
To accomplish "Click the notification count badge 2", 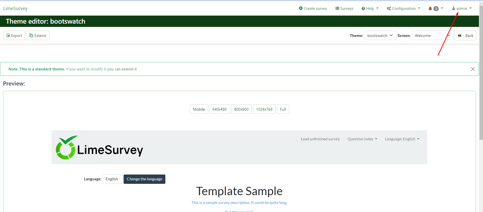I will [436, 9].
